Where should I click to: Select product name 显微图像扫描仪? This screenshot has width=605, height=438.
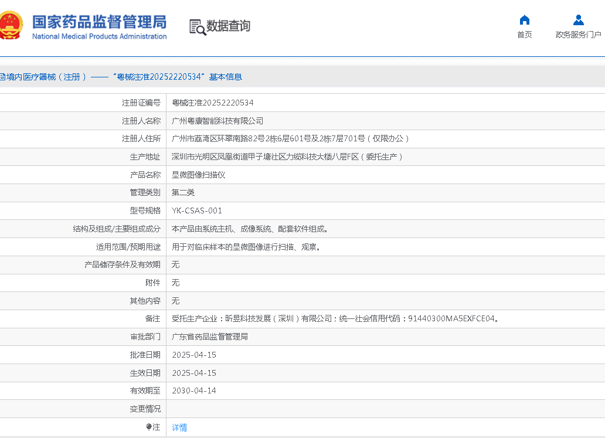198,175
